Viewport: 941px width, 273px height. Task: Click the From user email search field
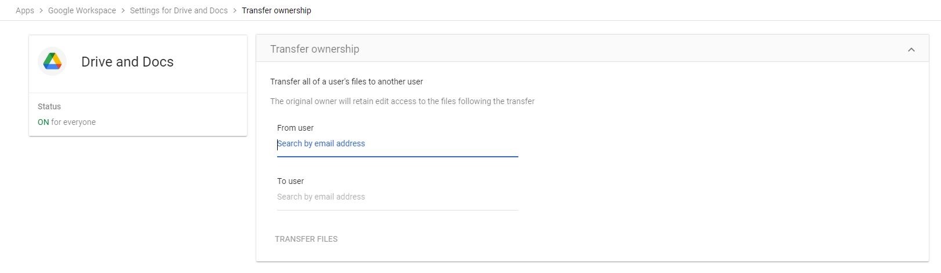(397, 144)
